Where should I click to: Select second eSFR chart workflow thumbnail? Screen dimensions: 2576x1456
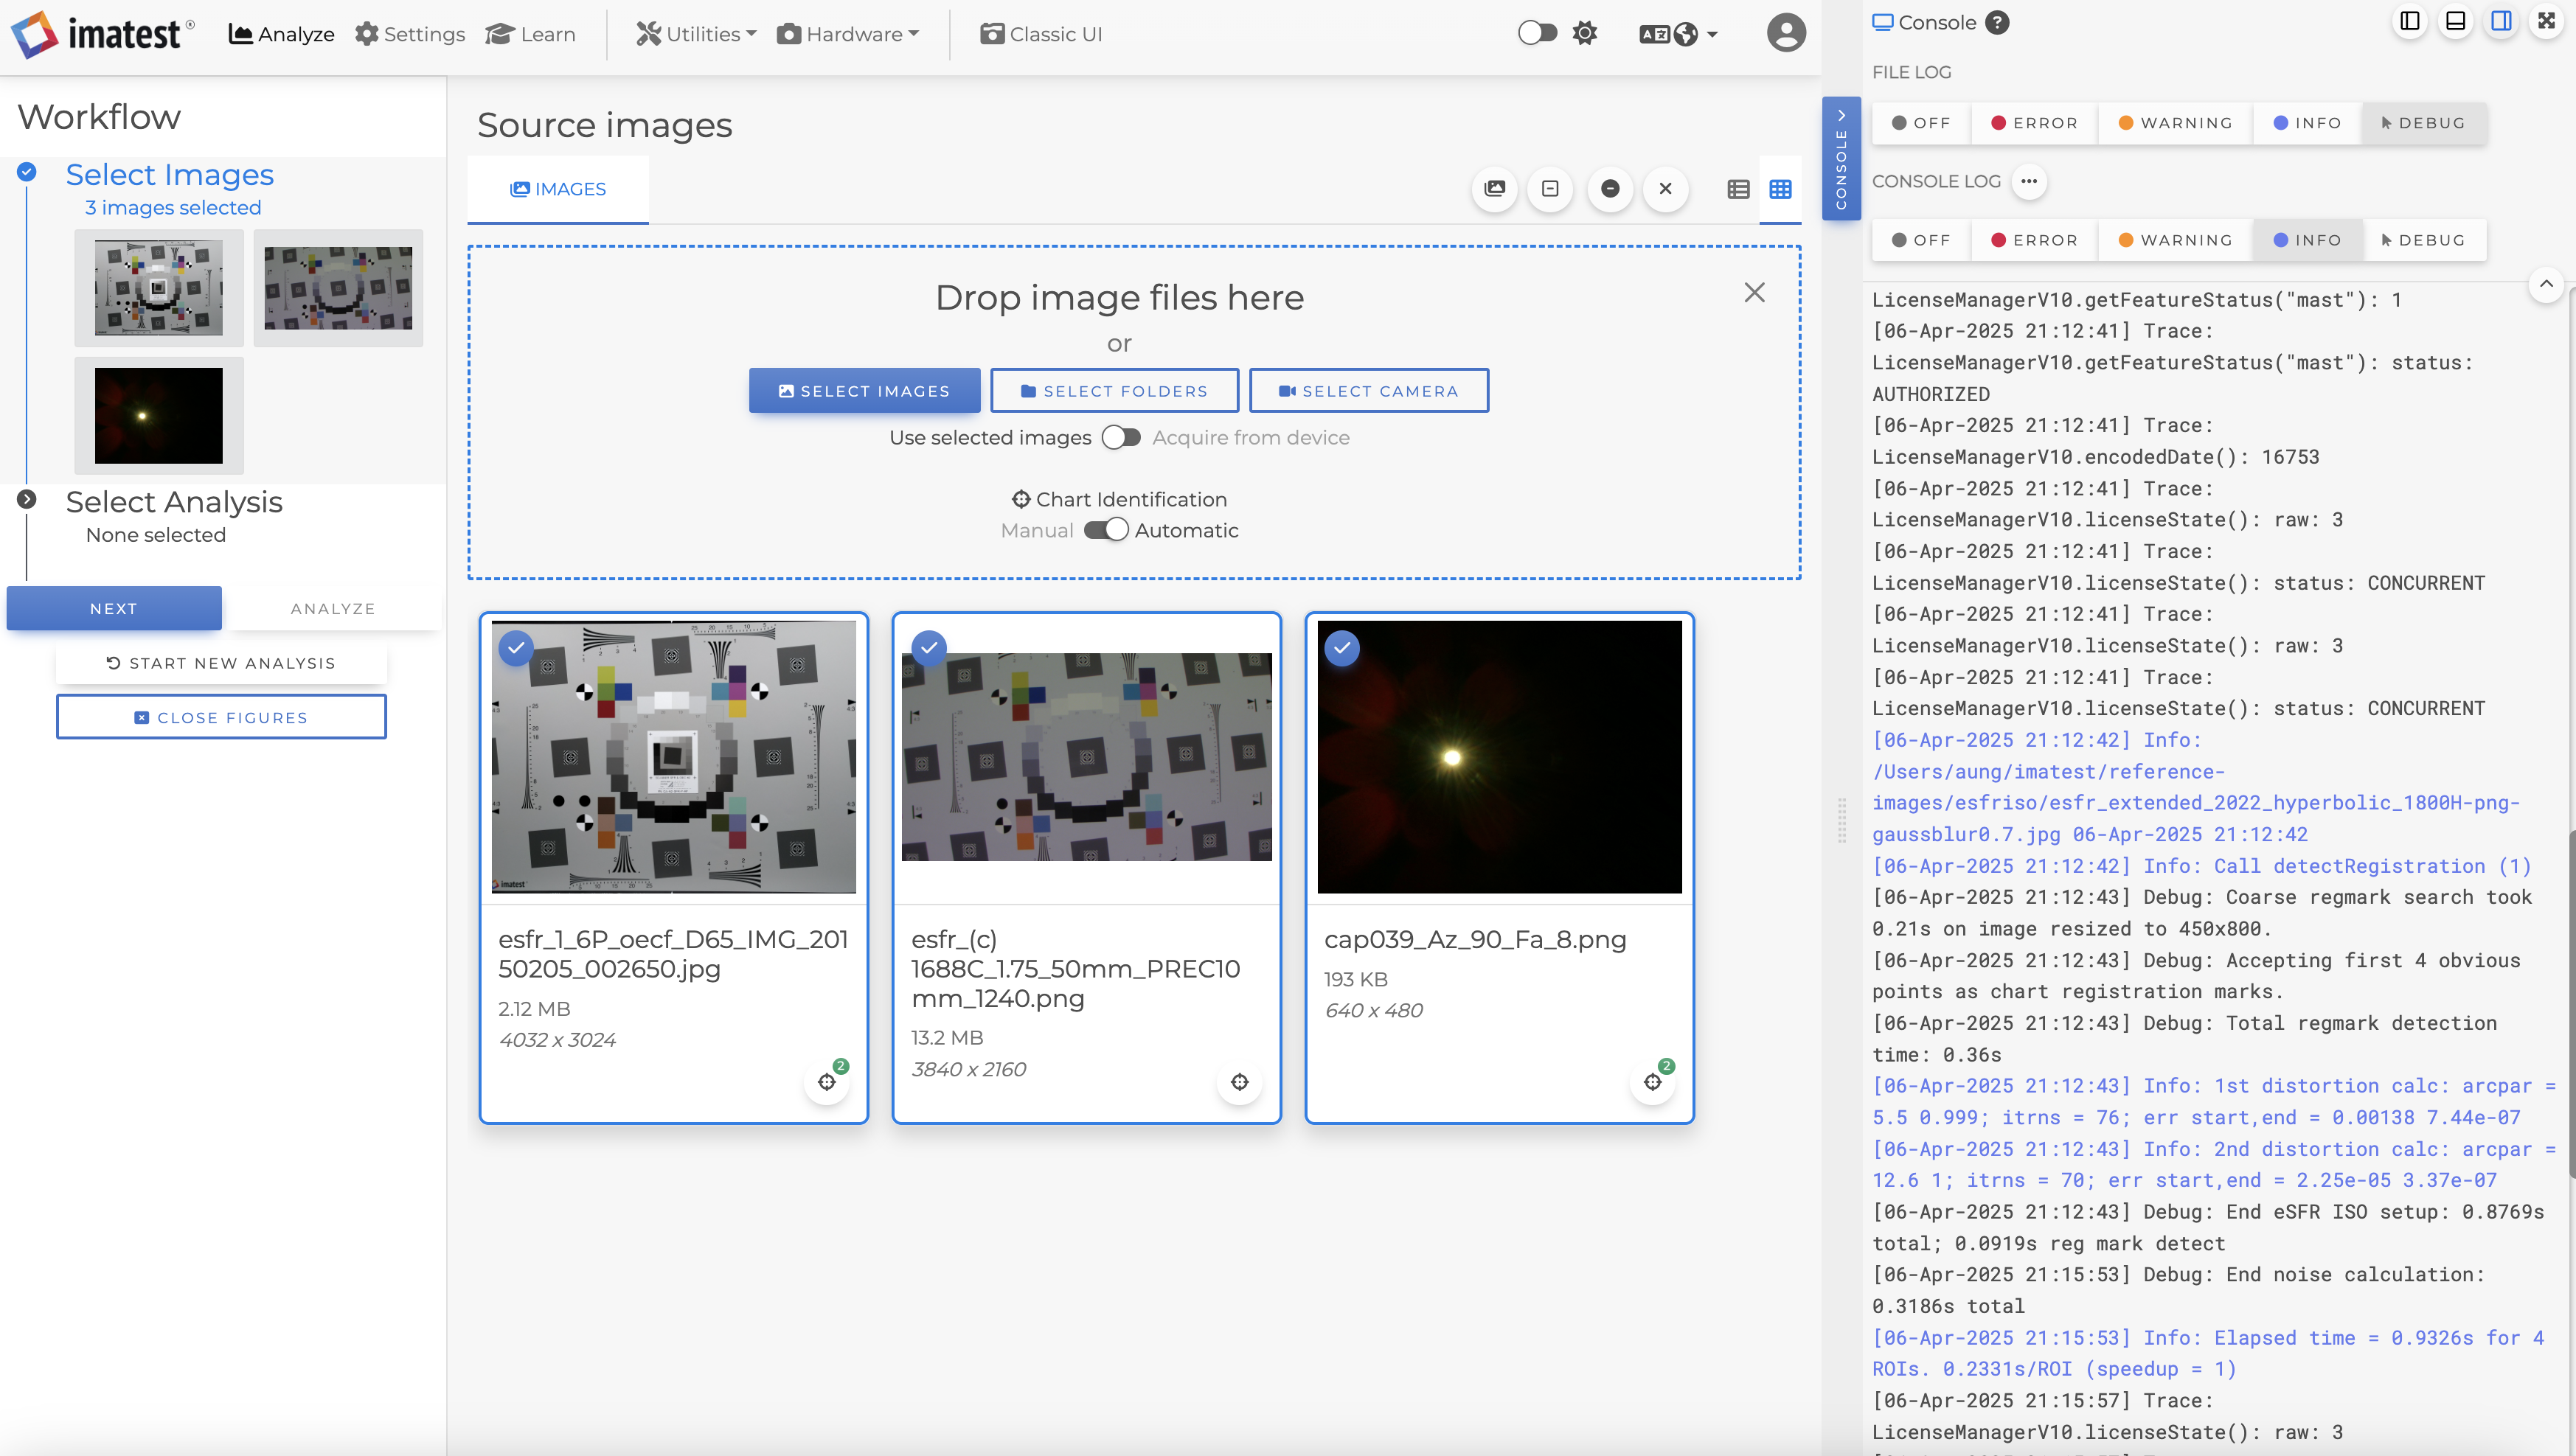pyautogui.click(x=338, y=288)
